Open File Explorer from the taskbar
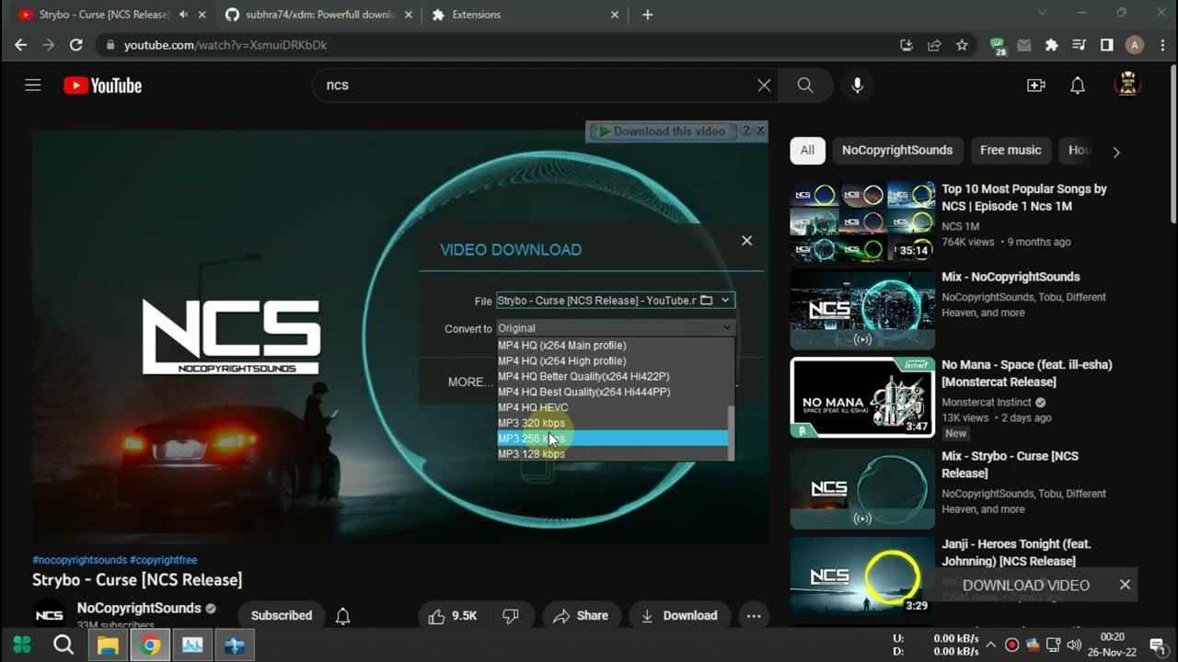 pos(108,645)
